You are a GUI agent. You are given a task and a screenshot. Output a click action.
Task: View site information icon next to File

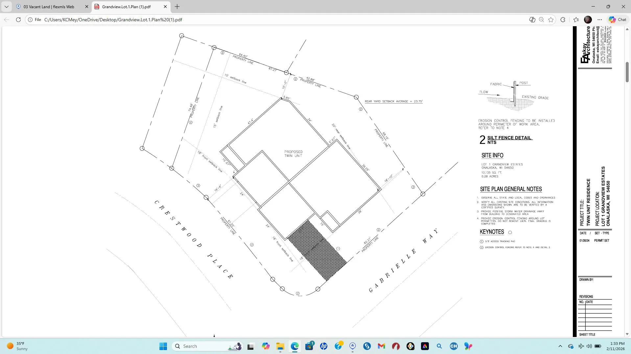pyautogui.click(x=30, y=20)
